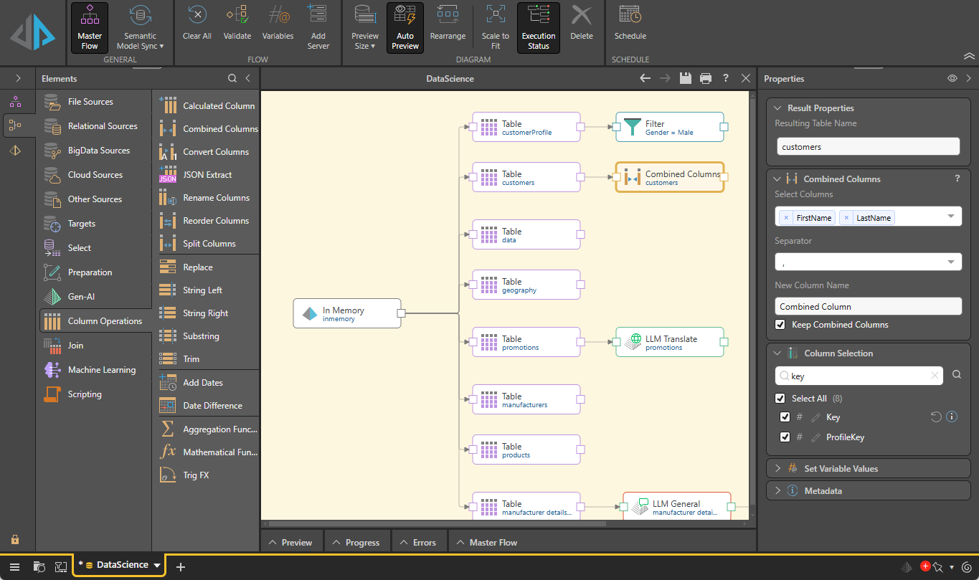Expand the Preview bottom panel
The width and height of the screenshot is (979, 580).
tap(290, 543)
